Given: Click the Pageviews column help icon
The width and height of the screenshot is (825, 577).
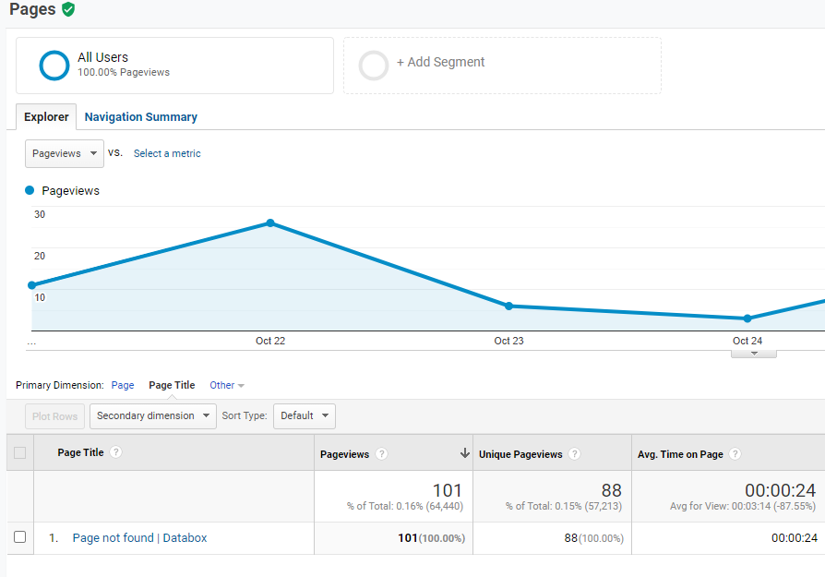Looking at the screenshot, I should tap(381, 454).
